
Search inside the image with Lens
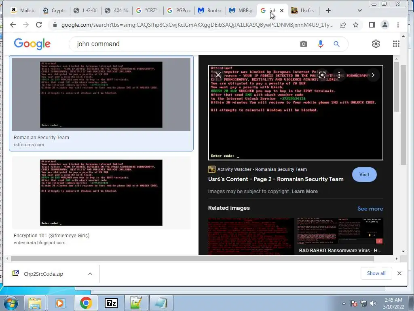click(x=322, y=75)
